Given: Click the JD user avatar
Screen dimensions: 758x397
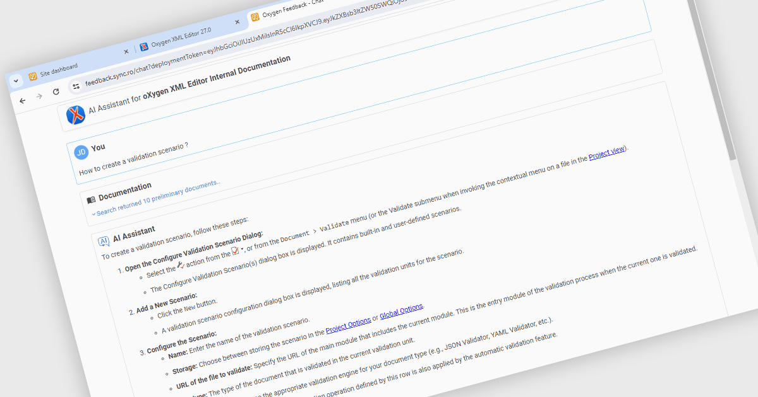Looking at the screenshot, I should (x=81, y=152).
